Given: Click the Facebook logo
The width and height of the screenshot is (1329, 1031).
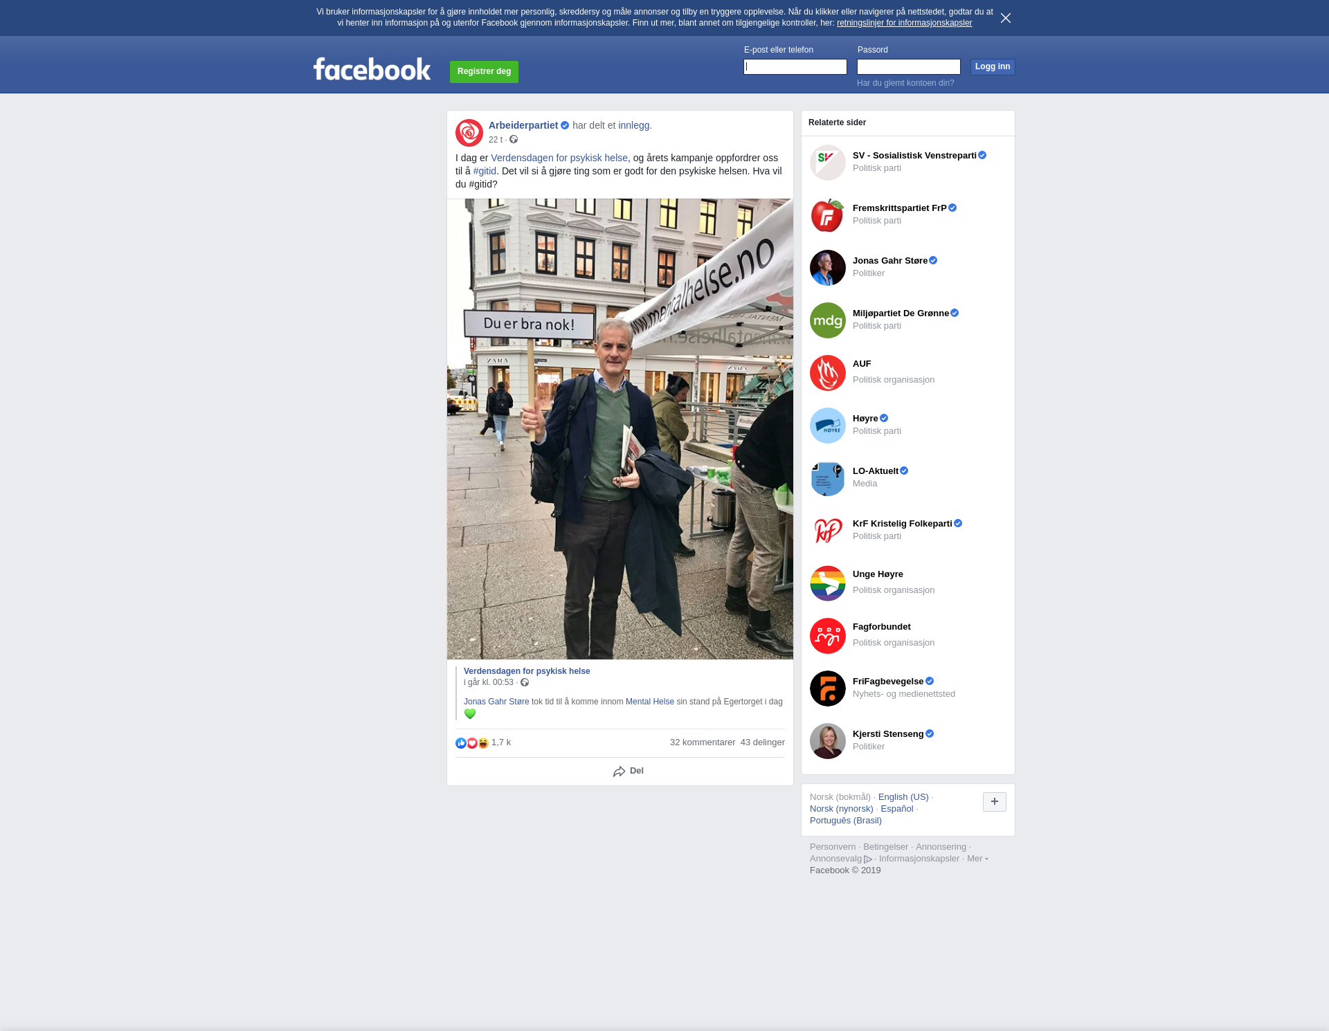Looking at the screenshot, I should coord(372,69).
